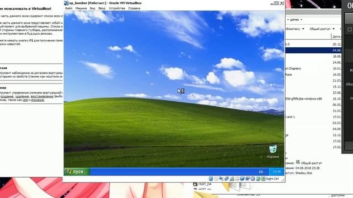Click the shared folders indicator icon

pyautogui.click(x=237, y=179)
